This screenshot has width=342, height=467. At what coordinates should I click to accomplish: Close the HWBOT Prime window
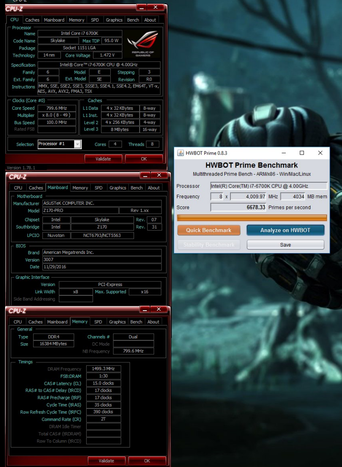(320, 153)
